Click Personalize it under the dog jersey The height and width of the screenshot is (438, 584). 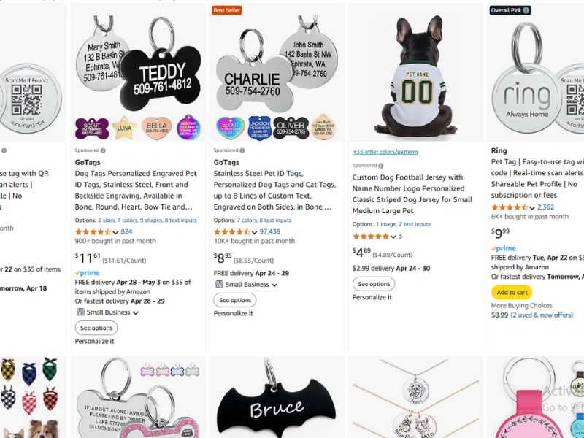(372, 297)
